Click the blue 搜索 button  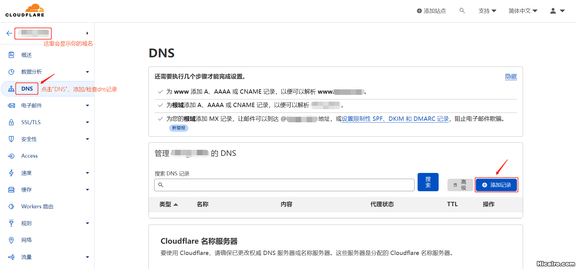pos(428,182)
